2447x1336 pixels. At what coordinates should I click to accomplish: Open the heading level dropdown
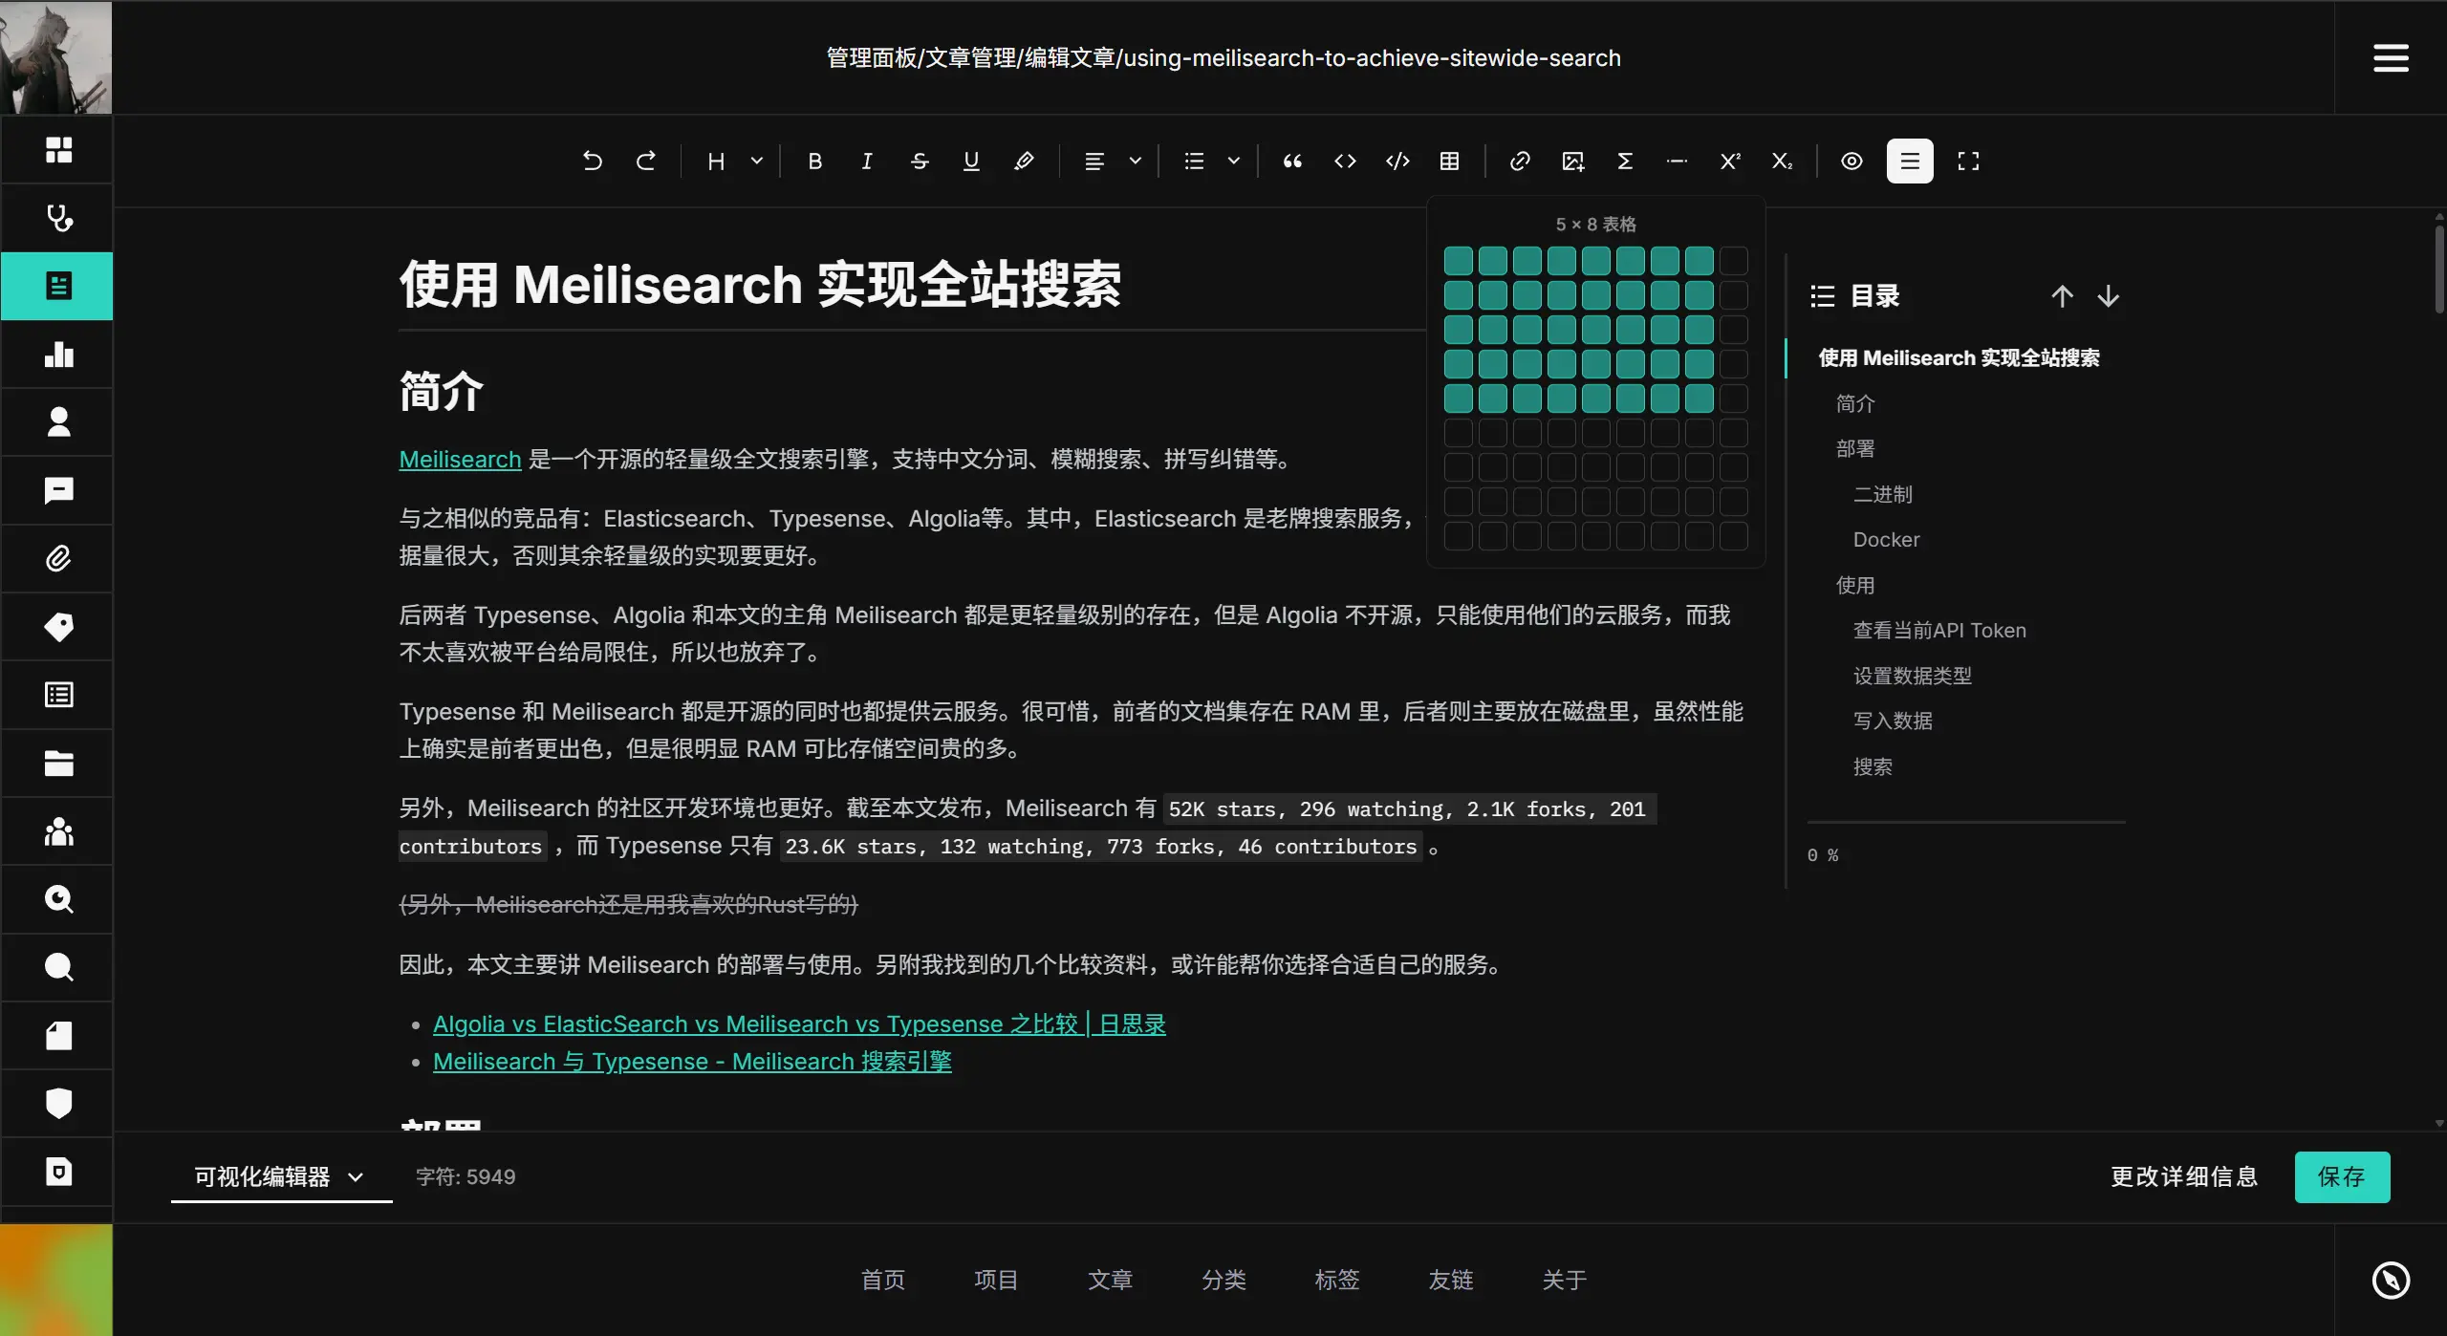pos(756,161)
